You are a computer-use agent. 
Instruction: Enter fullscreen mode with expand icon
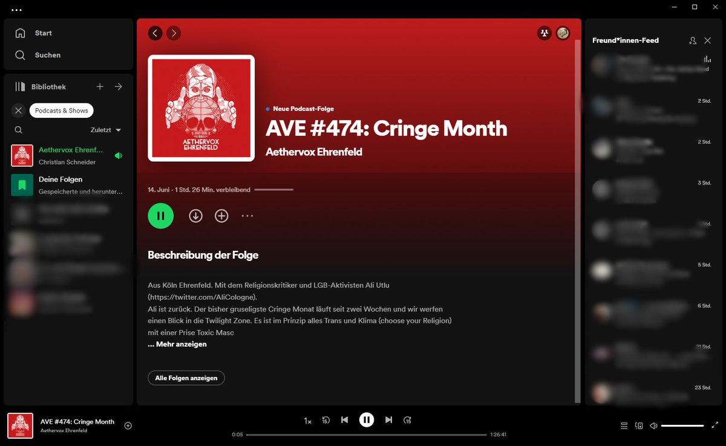coord(715,426)
